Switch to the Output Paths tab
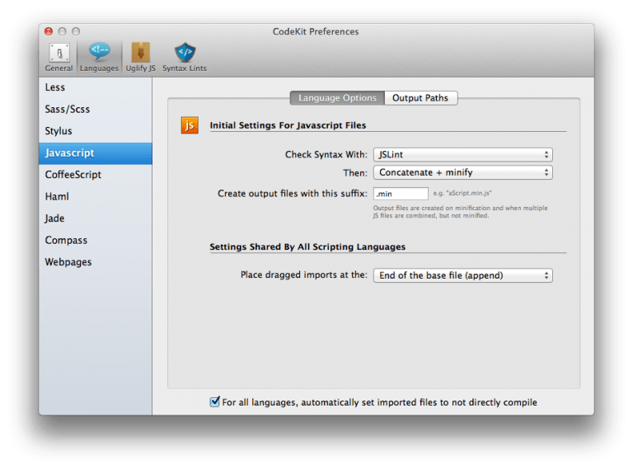633x469 pixels. 420,98
